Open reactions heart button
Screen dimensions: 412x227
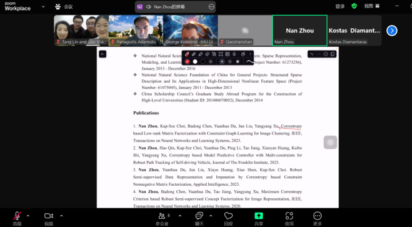(x=228, y=219)
